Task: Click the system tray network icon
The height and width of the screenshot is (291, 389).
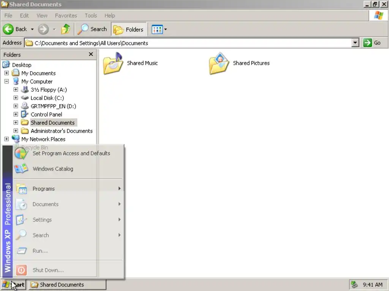Action: tap(354, 285)
